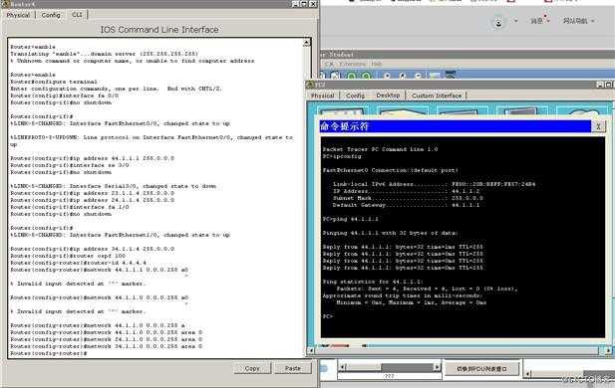The image size is (615, 388).
Task: Click the 'PC>ipconfig' line in command prompt
Action: [x=342, y=156]
